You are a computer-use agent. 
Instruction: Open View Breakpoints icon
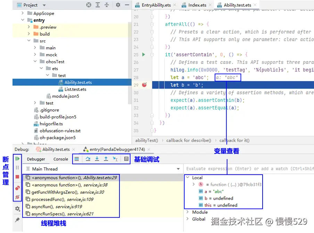click(x=17, y=188)
